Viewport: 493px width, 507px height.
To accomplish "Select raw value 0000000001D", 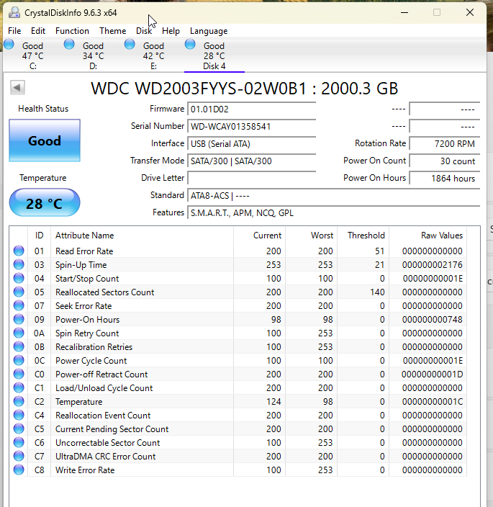I will click(x=433, y=374).
